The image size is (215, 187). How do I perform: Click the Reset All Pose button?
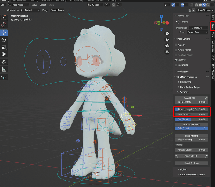click(191, 163)
